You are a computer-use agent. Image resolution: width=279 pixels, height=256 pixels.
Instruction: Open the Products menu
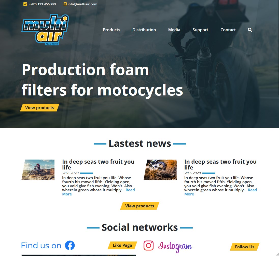(x=111, y=30)
